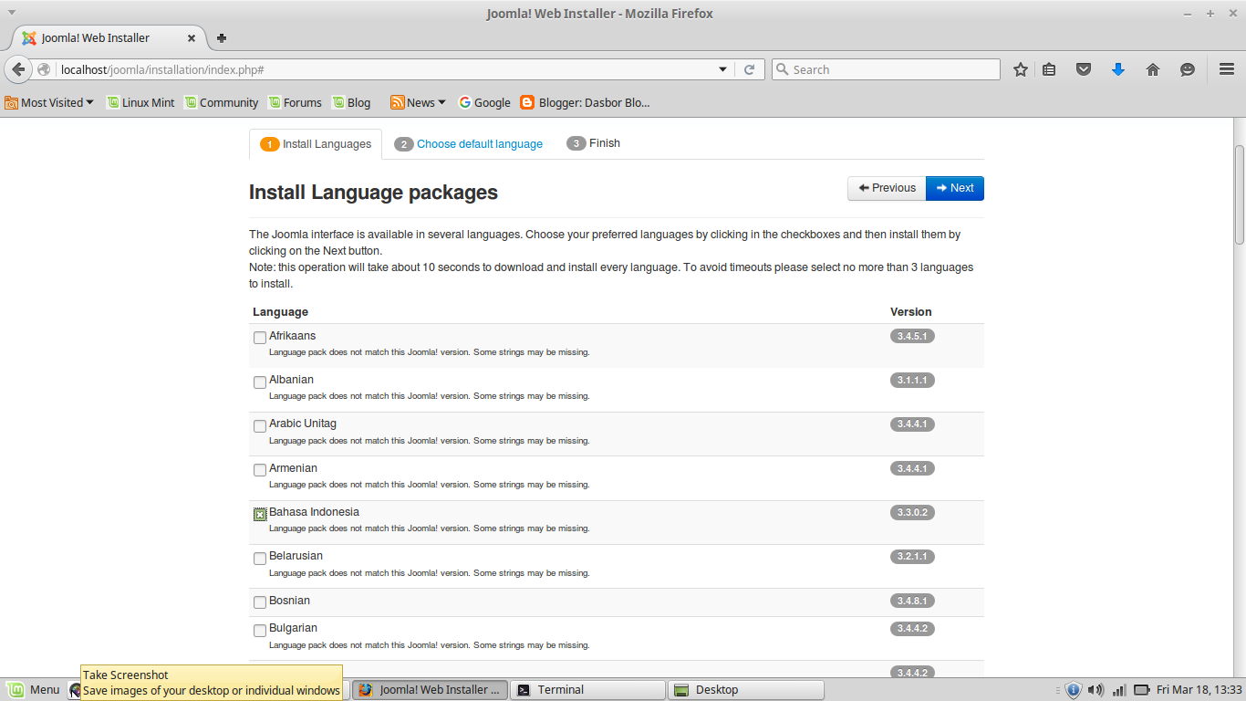Select the Arabic Unitag checkbox
Image resolution: width=1246 pixels, height=701 pixels.
[x=260, y=425]
